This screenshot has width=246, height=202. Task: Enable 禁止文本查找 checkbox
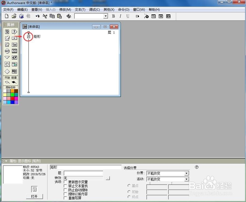pyautogui.click(x=65, y=186)
